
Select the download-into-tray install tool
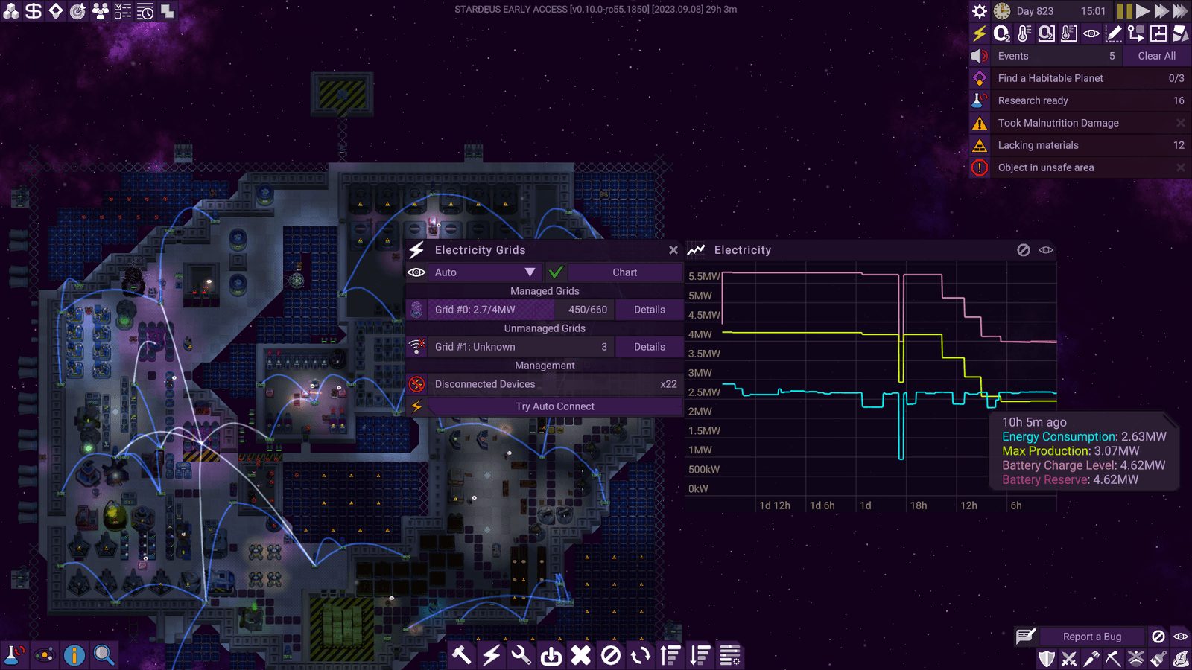click(551, 655)
